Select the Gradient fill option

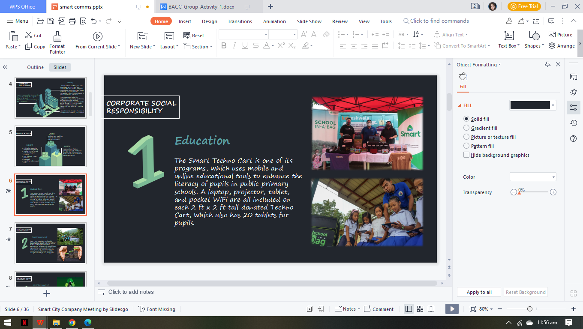click(x=466, y=128)
